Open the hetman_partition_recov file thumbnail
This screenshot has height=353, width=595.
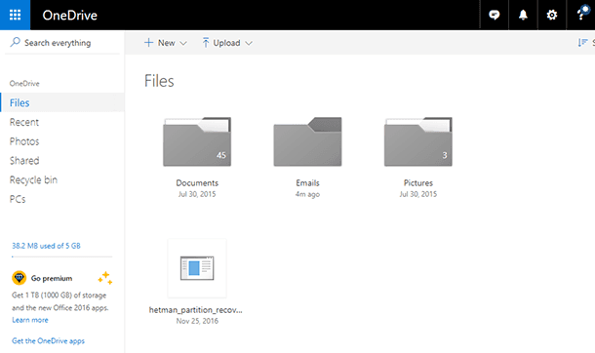click(x=197, y=268)
